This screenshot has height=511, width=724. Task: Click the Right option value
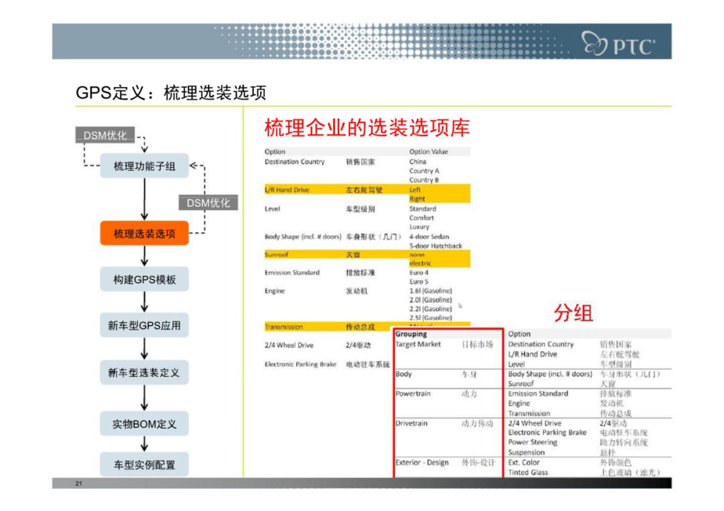(x=417, y=199)
